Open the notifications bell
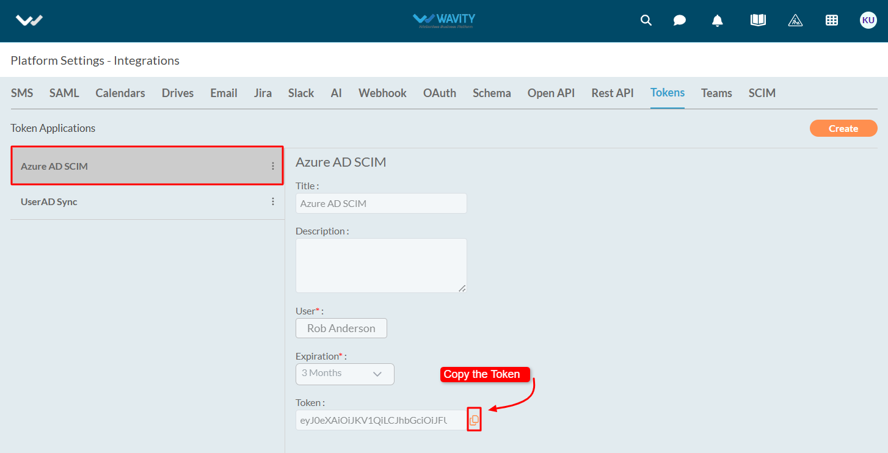 click(718, 20)
